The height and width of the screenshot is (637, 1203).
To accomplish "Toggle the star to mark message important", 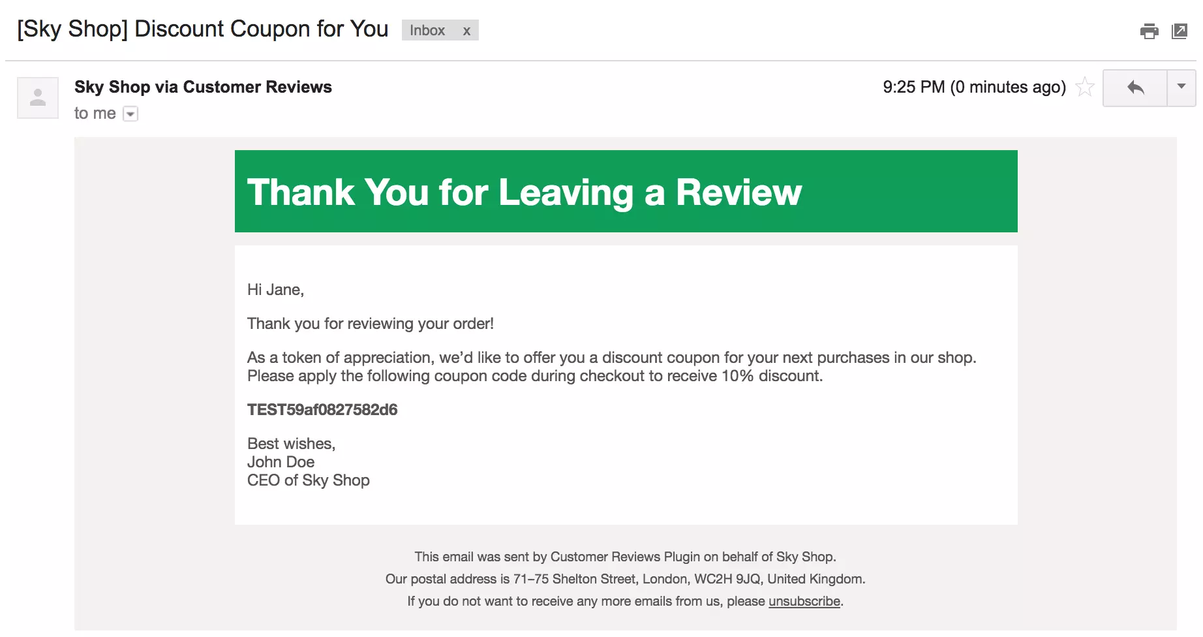I will coord(1084,85).
